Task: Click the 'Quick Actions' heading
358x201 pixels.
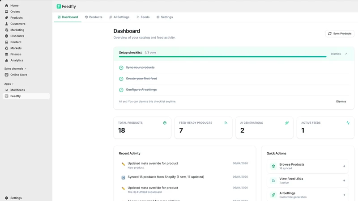Action: point(276,153)
